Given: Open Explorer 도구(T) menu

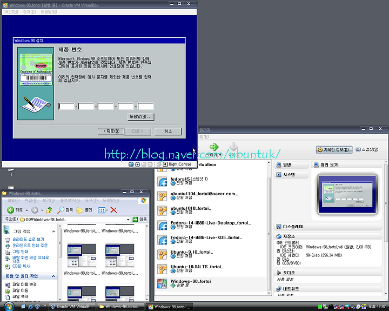Looking at the screenshot, I should point(91,200).
